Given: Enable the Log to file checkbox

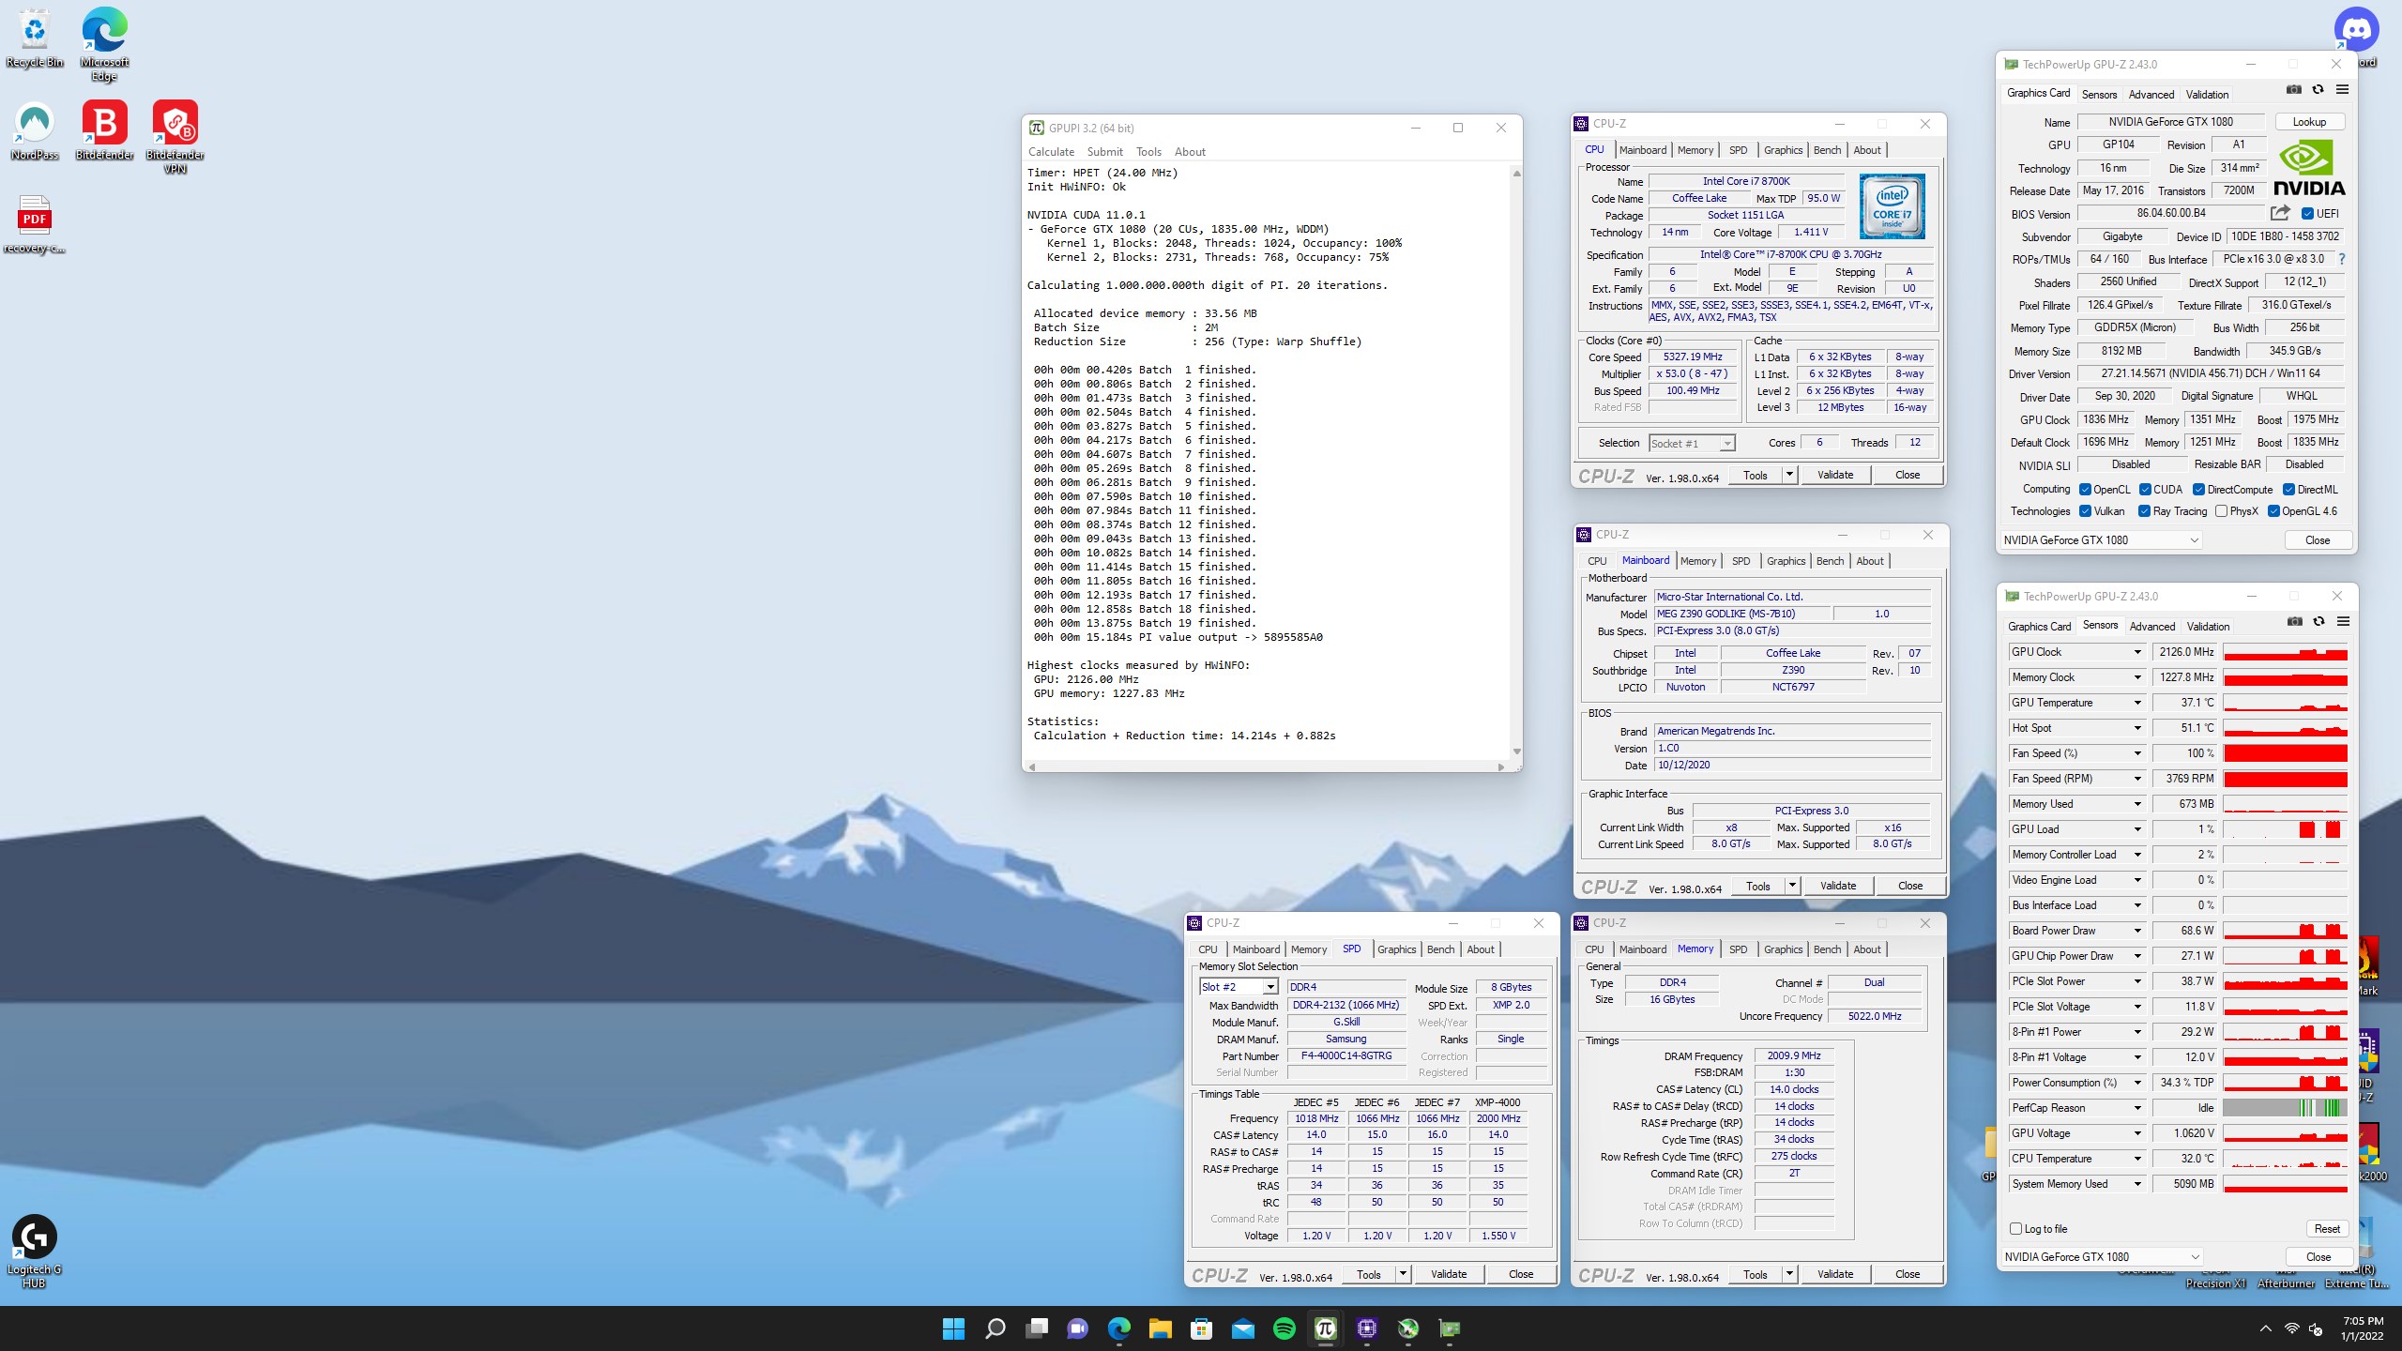Looking at the screenshot, I should click(x=2015, y=1229).
